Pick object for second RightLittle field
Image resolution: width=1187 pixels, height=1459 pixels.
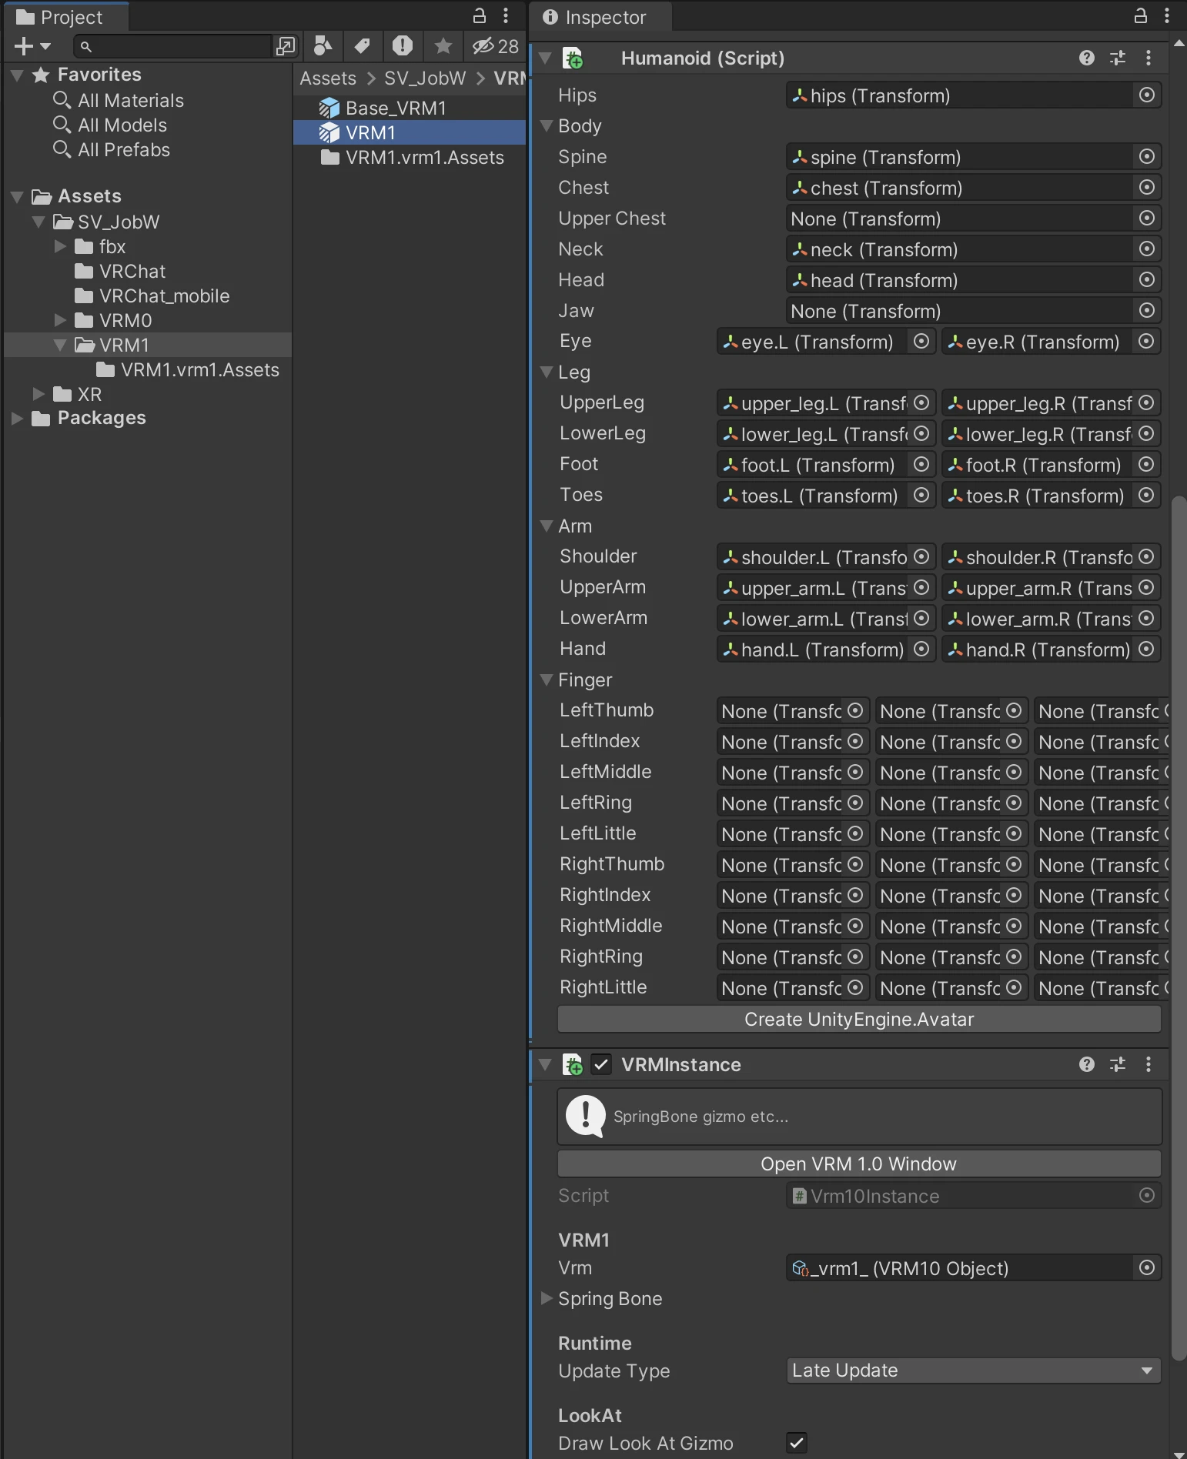tap(1014, 988)
